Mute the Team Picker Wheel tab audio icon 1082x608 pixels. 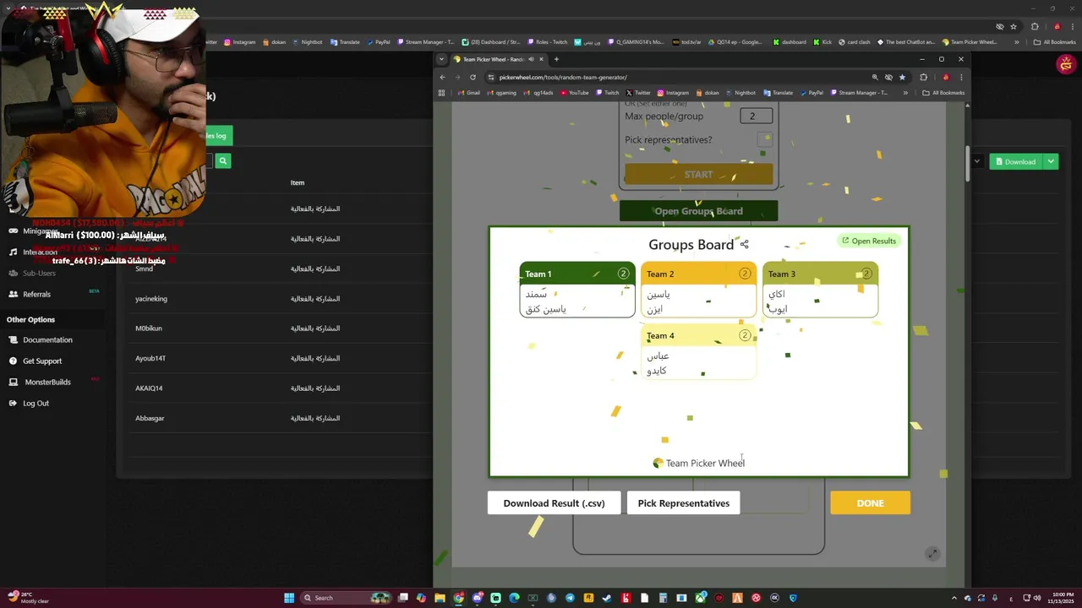coord(532,59)
